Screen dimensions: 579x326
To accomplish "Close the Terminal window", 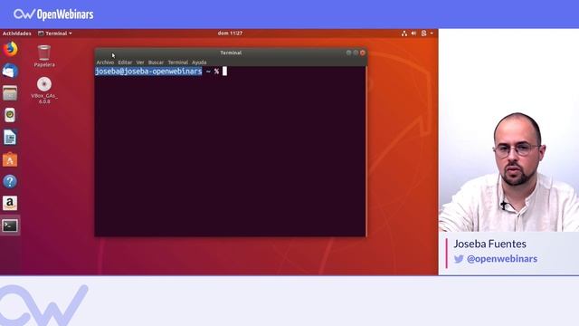I will (363, 53).
